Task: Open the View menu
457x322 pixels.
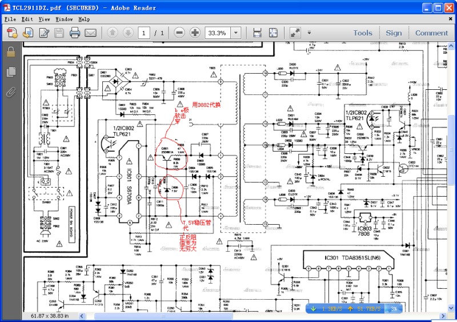Action: 45,19
